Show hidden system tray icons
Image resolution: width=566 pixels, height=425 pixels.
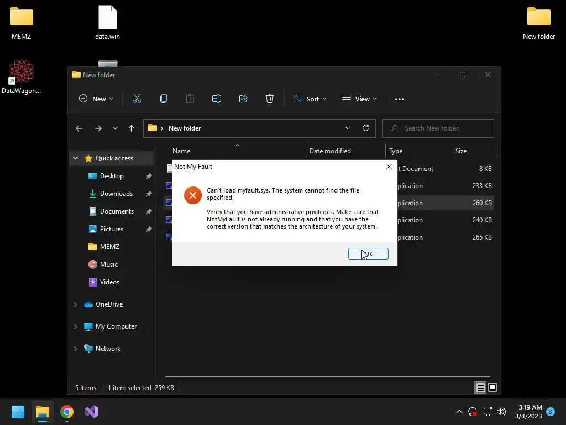click(459, 412)
